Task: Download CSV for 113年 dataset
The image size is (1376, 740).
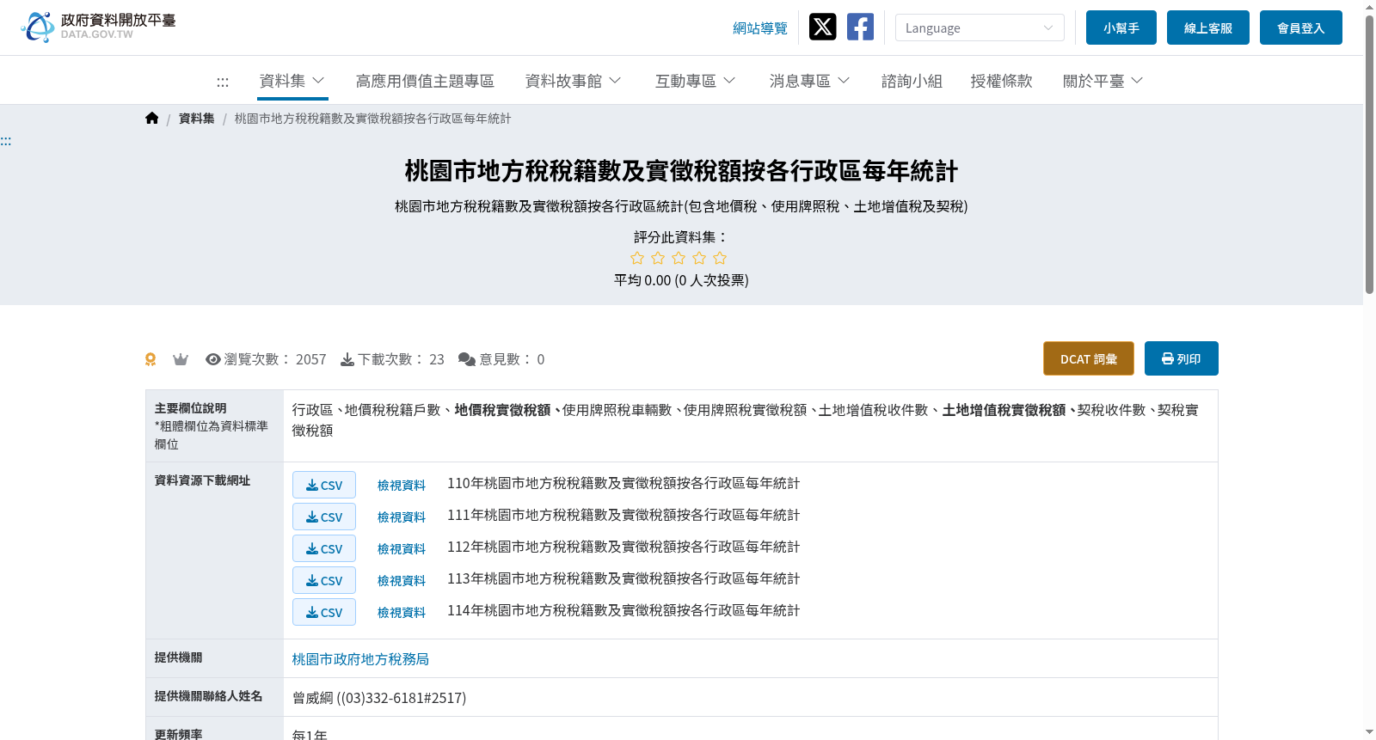Action: 324,580
